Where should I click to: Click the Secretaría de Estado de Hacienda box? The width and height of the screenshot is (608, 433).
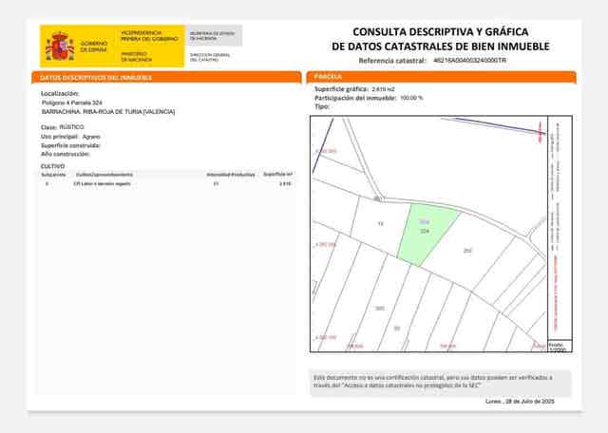point(215,36)
